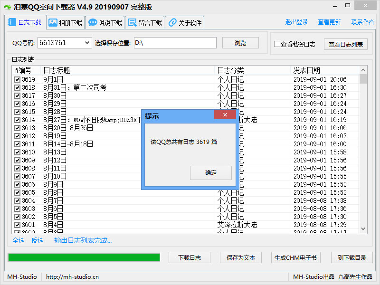Sort by 日志标题 column header
380x285 pixels.
click(128, 70)
